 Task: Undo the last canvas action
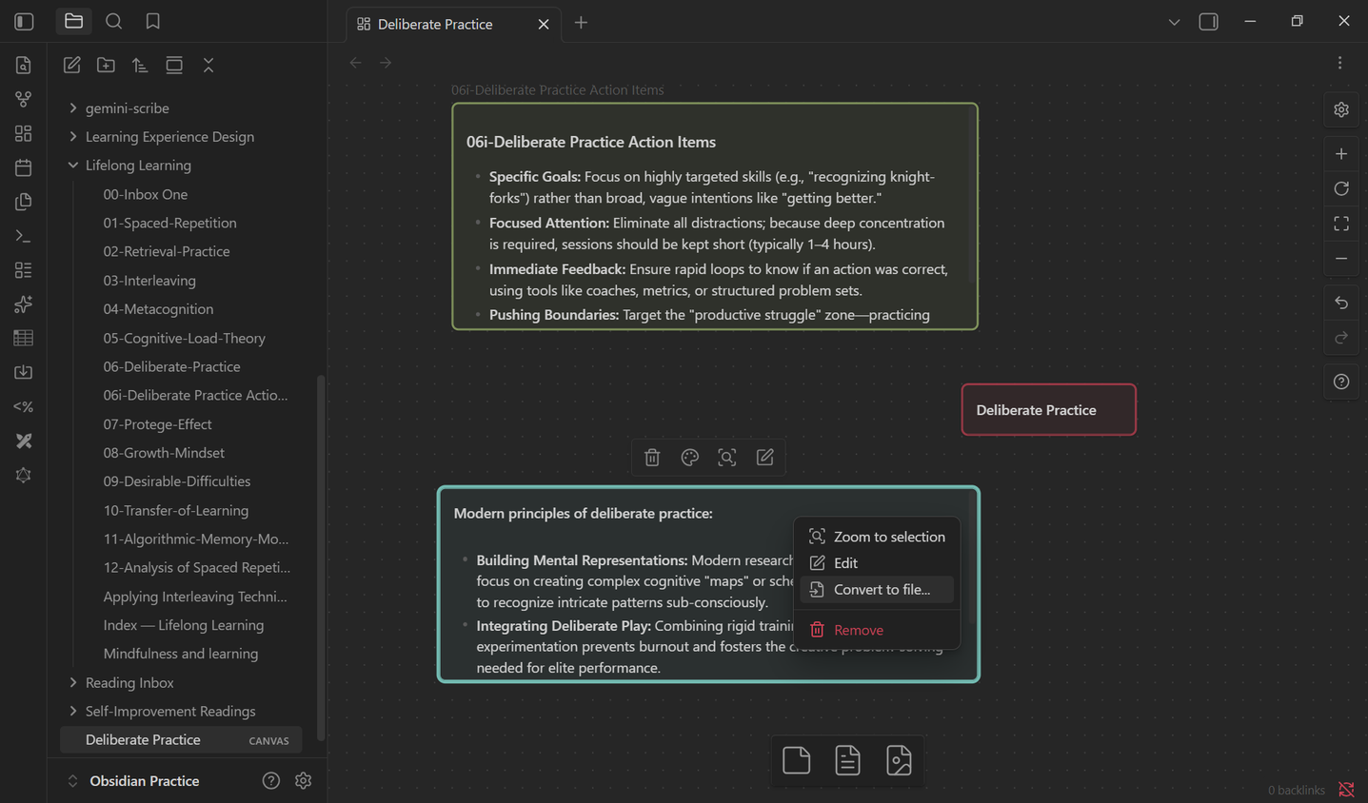pyautogui.click(x=1341, y=303)
